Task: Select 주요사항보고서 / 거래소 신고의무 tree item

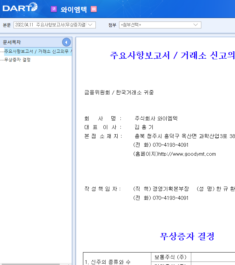Action: pos(38,51)
